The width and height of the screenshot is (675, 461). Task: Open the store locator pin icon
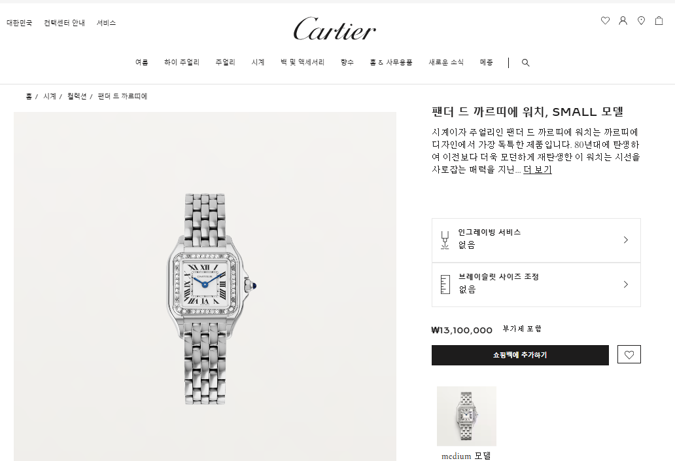click(x=642, y=20)
